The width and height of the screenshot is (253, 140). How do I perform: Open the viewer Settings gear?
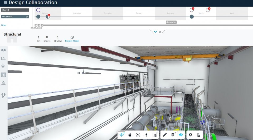(x=191, y=135)
